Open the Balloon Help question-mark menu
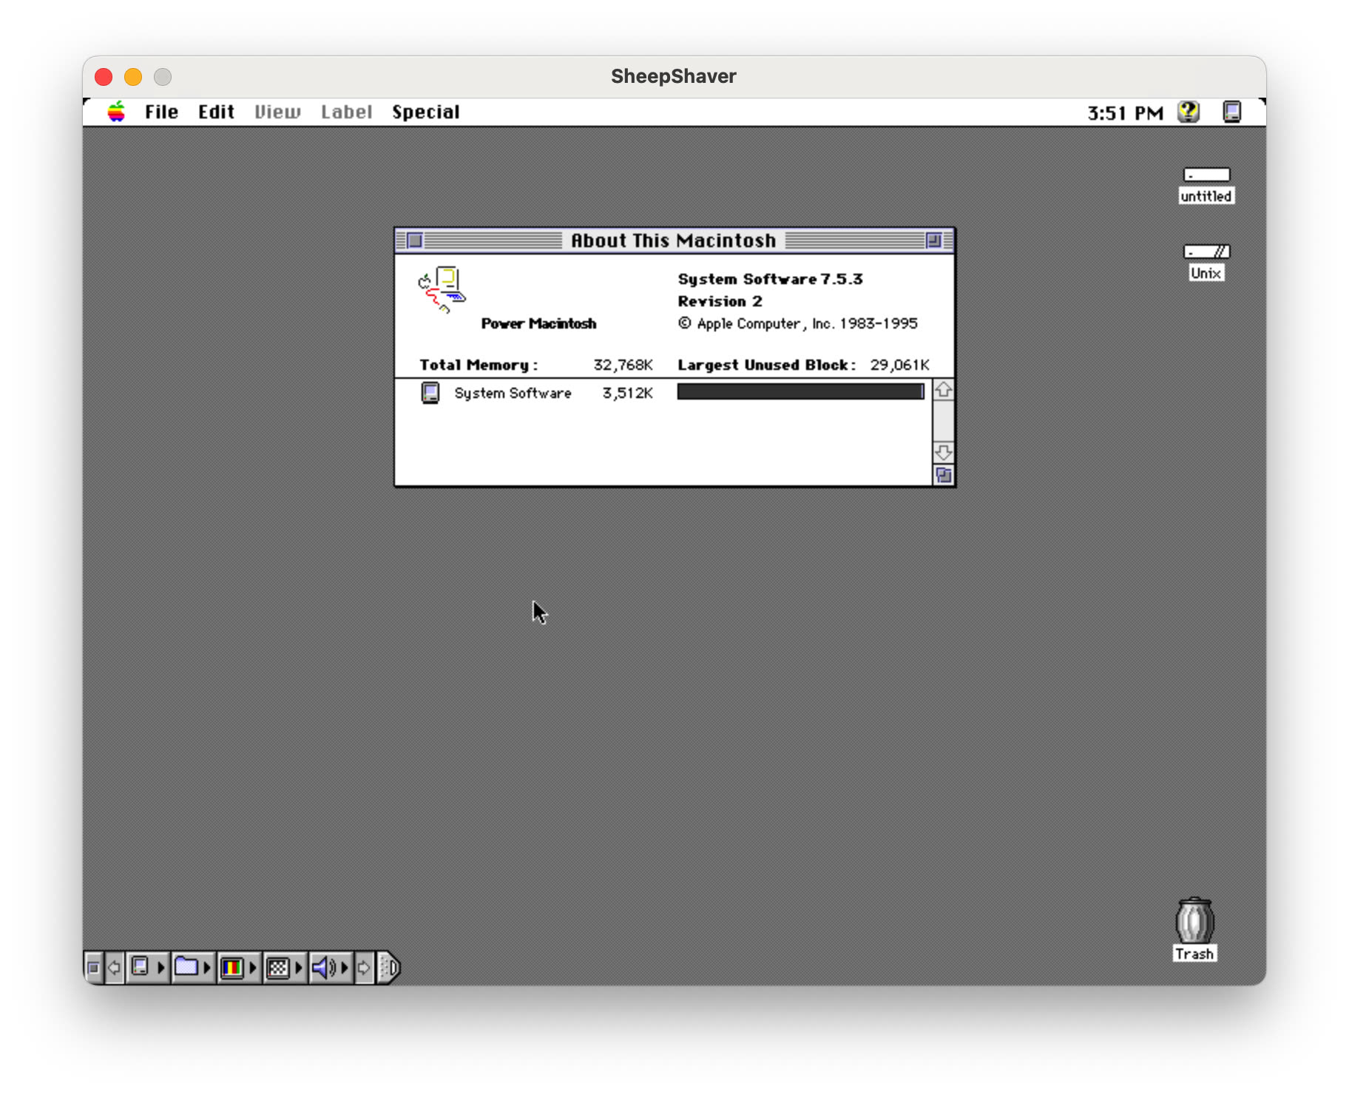 click(1189, 112)
